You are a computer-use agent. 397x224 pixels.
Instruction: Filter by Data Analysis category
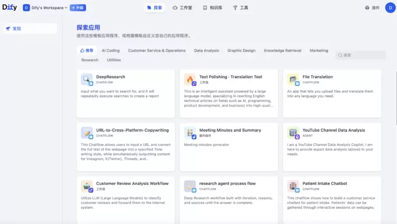(206, 51)
